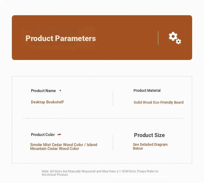This screenshot has width=204, height=183.
Task: Click the triangle arrow beside Product Name
Action: pos(60,91)
